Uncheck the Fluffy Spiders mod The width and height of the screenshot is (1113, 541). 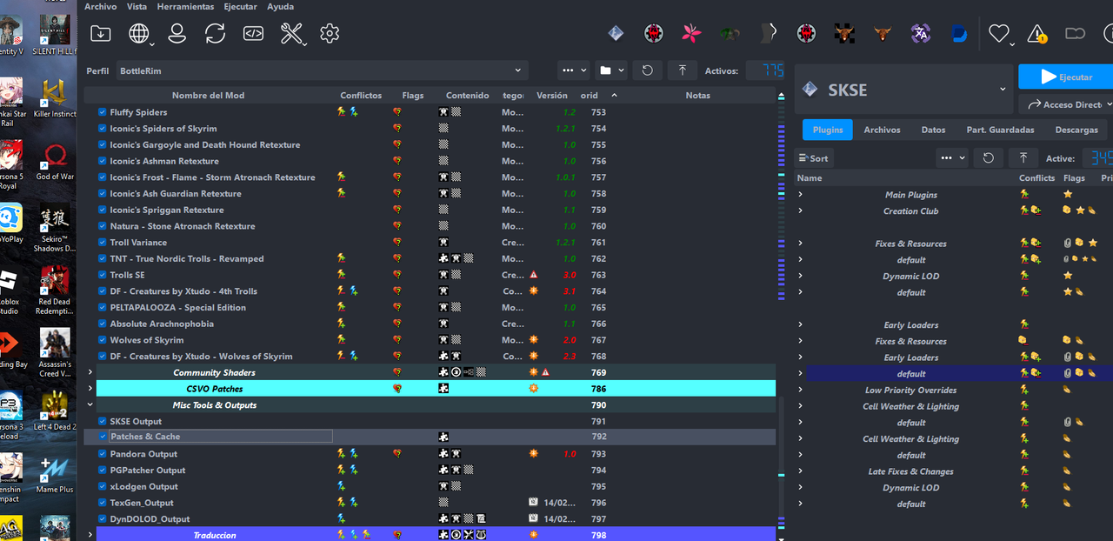(x=103, y=112)
